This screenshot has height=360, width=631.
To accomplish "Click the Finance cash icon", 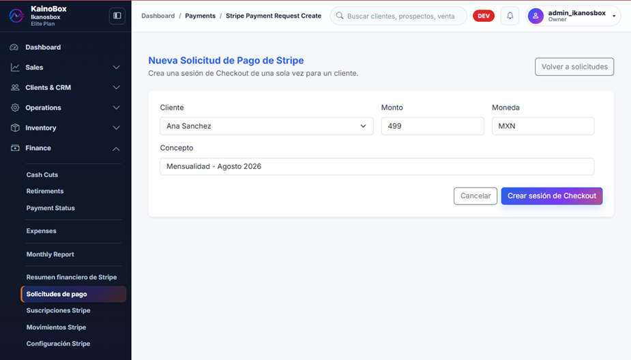I will 15,148.
